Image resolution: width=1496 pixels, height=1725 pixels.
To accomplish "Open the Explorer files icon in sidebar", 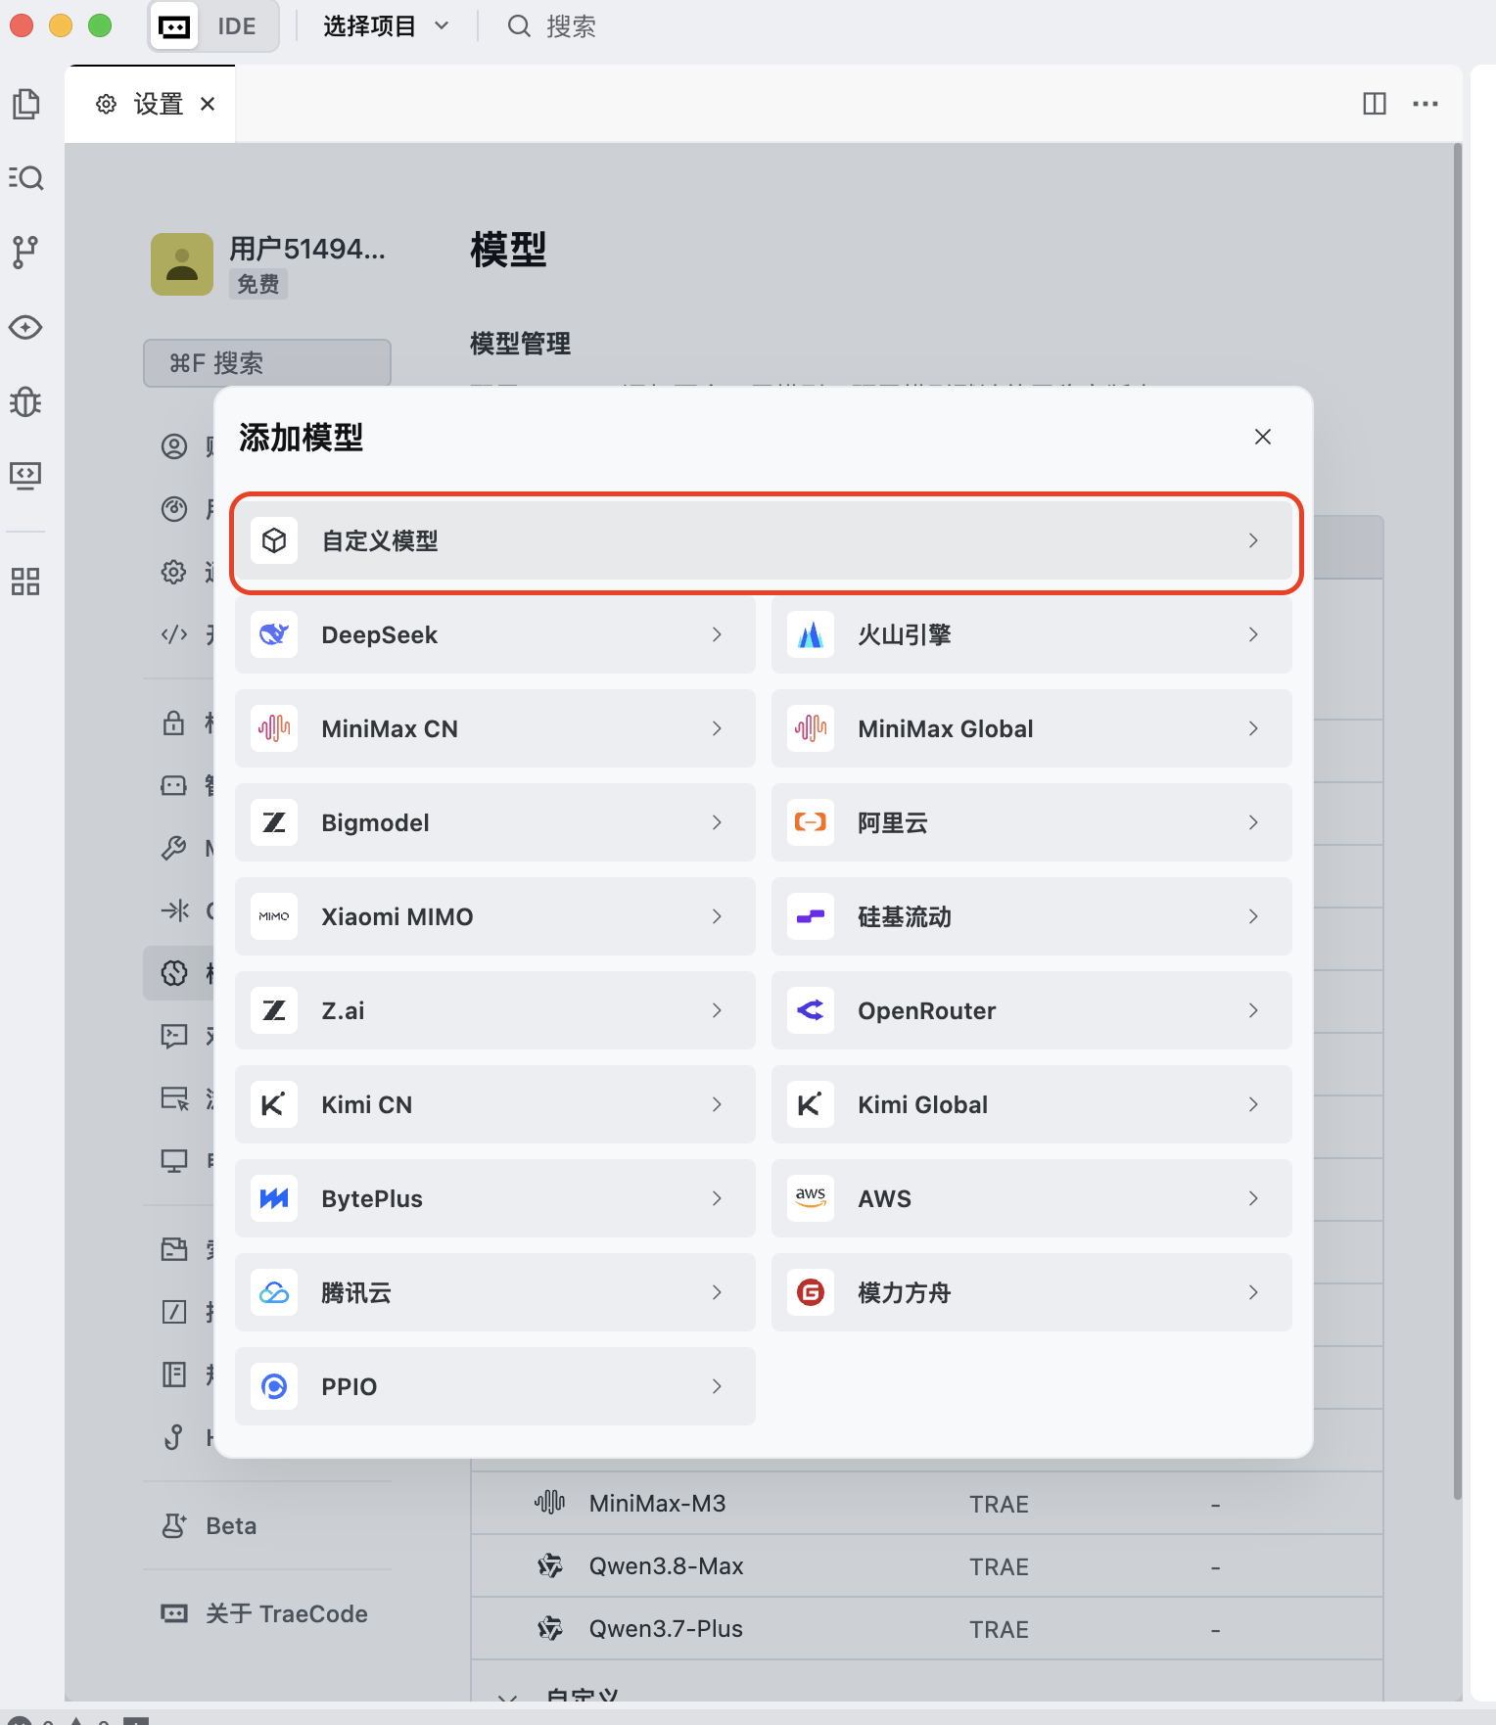I will (26, 104).
